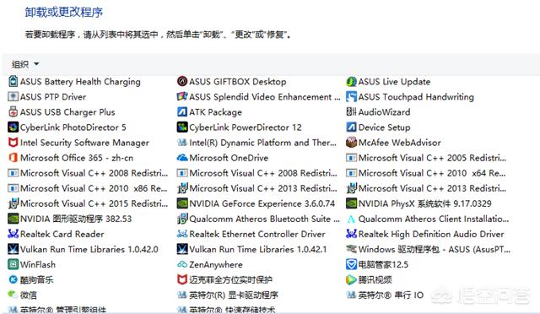
Task: Select the 腾讯视频 icon
Action: point(351,279)
